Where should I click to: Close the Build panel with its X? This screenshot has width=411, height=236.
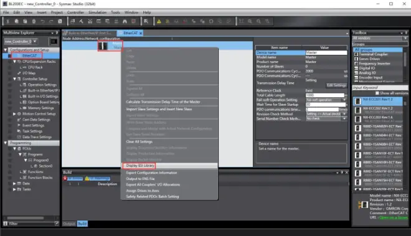tap(346, 172)
